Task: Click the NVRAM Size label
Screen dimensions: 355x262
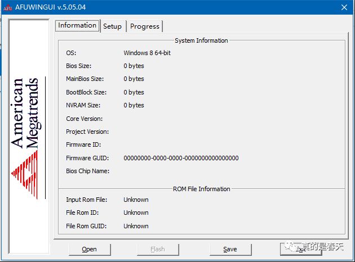Action: pyautogui.click(x=83, y=105)
